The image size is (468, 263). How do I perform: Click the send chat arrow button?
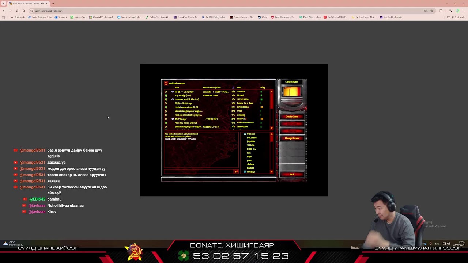click(236, 172)
